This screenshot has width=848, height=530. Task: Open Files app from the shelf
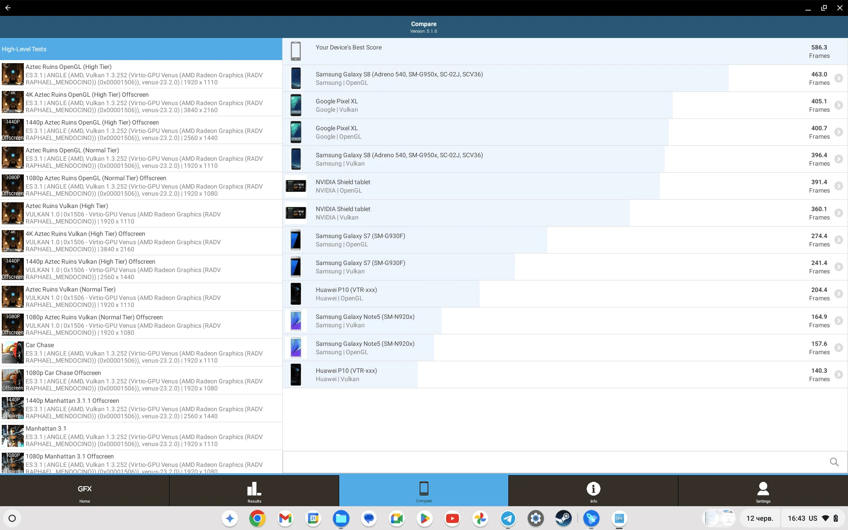click(x=341, y=518)
